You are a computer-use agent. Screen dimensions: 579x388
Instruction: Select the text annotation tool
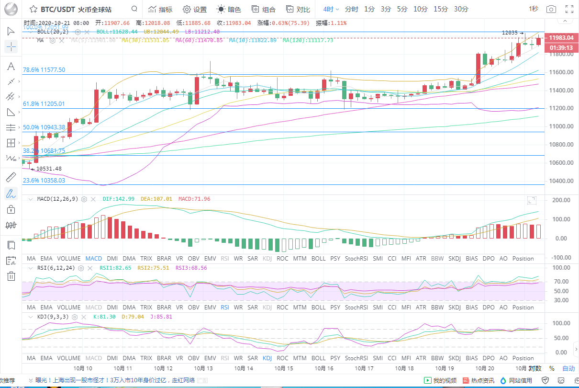11,66
